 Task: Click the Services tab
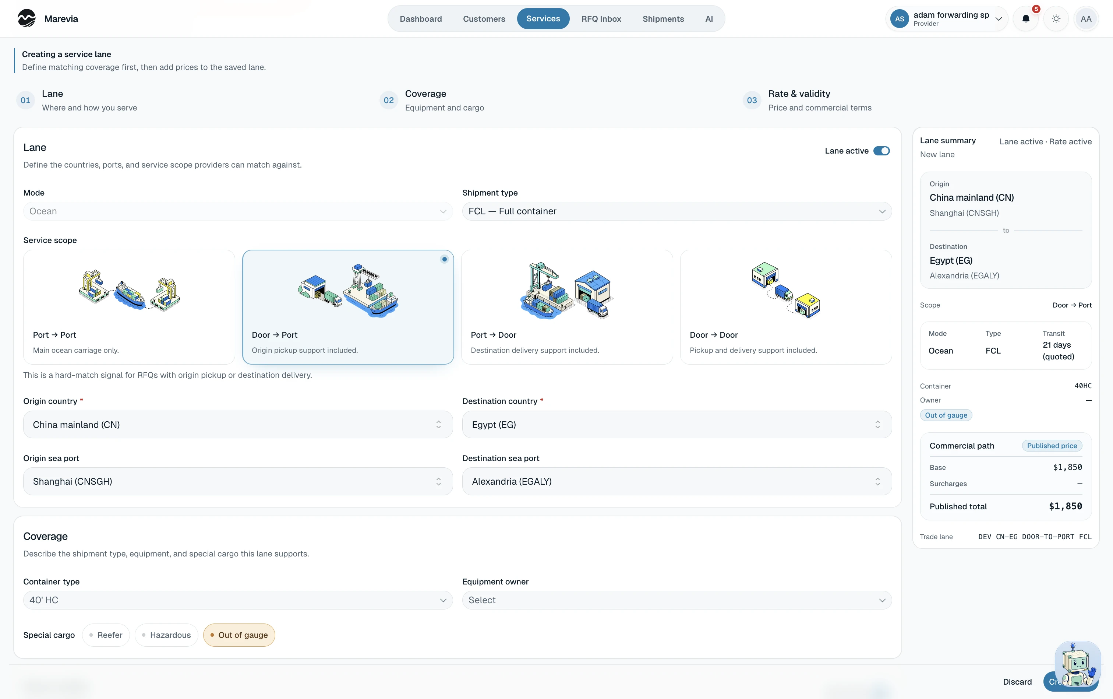pos(543,19)
